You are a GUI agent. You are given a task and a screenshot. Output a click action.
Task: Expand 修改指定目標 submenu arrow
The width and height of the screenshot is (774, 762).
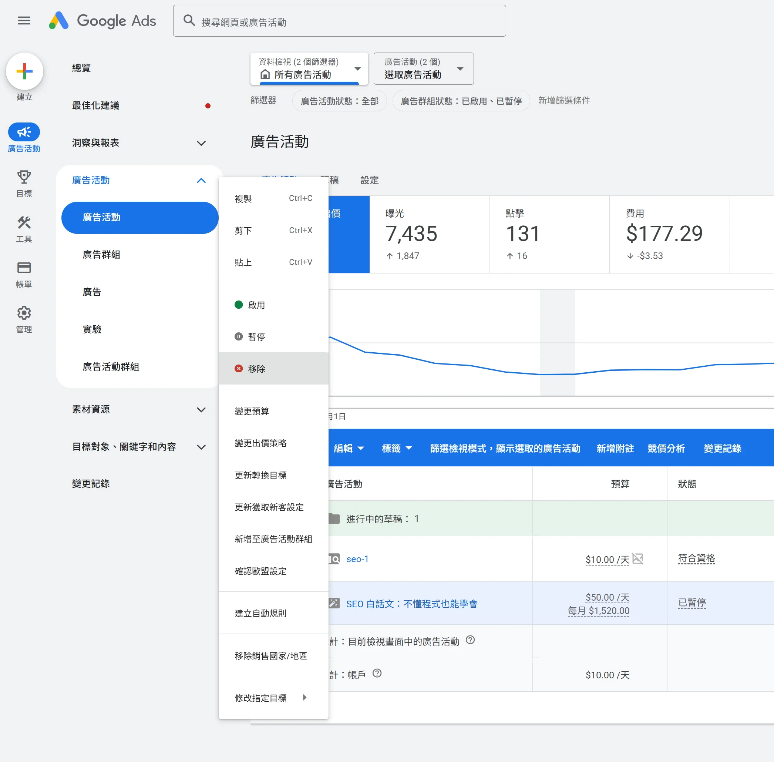tap(305, 698)
